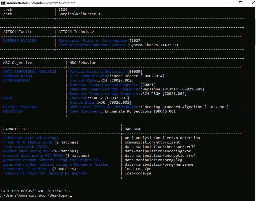Maximize the cmd.exe window
This screenshot has height=201, width=256.
[240, 3]
